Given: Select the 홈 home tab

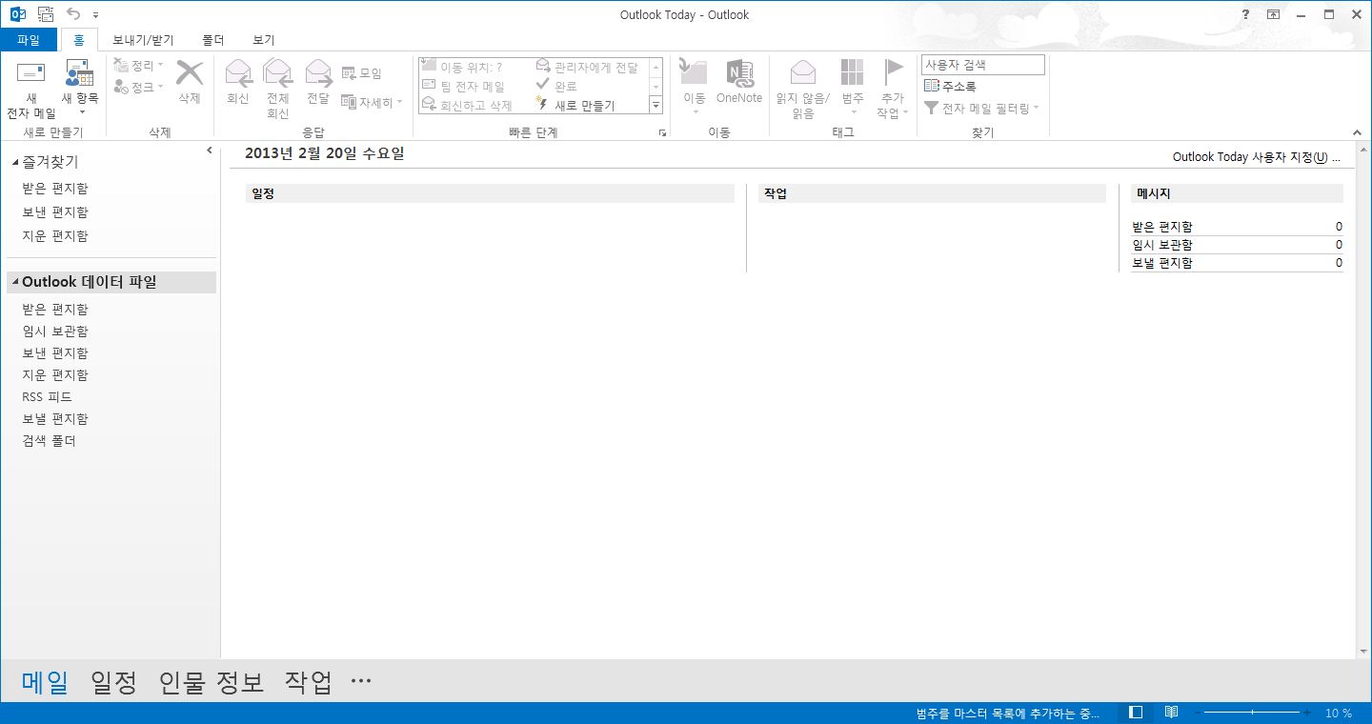Looking at the screenshot, I should [x=79, y=40].
